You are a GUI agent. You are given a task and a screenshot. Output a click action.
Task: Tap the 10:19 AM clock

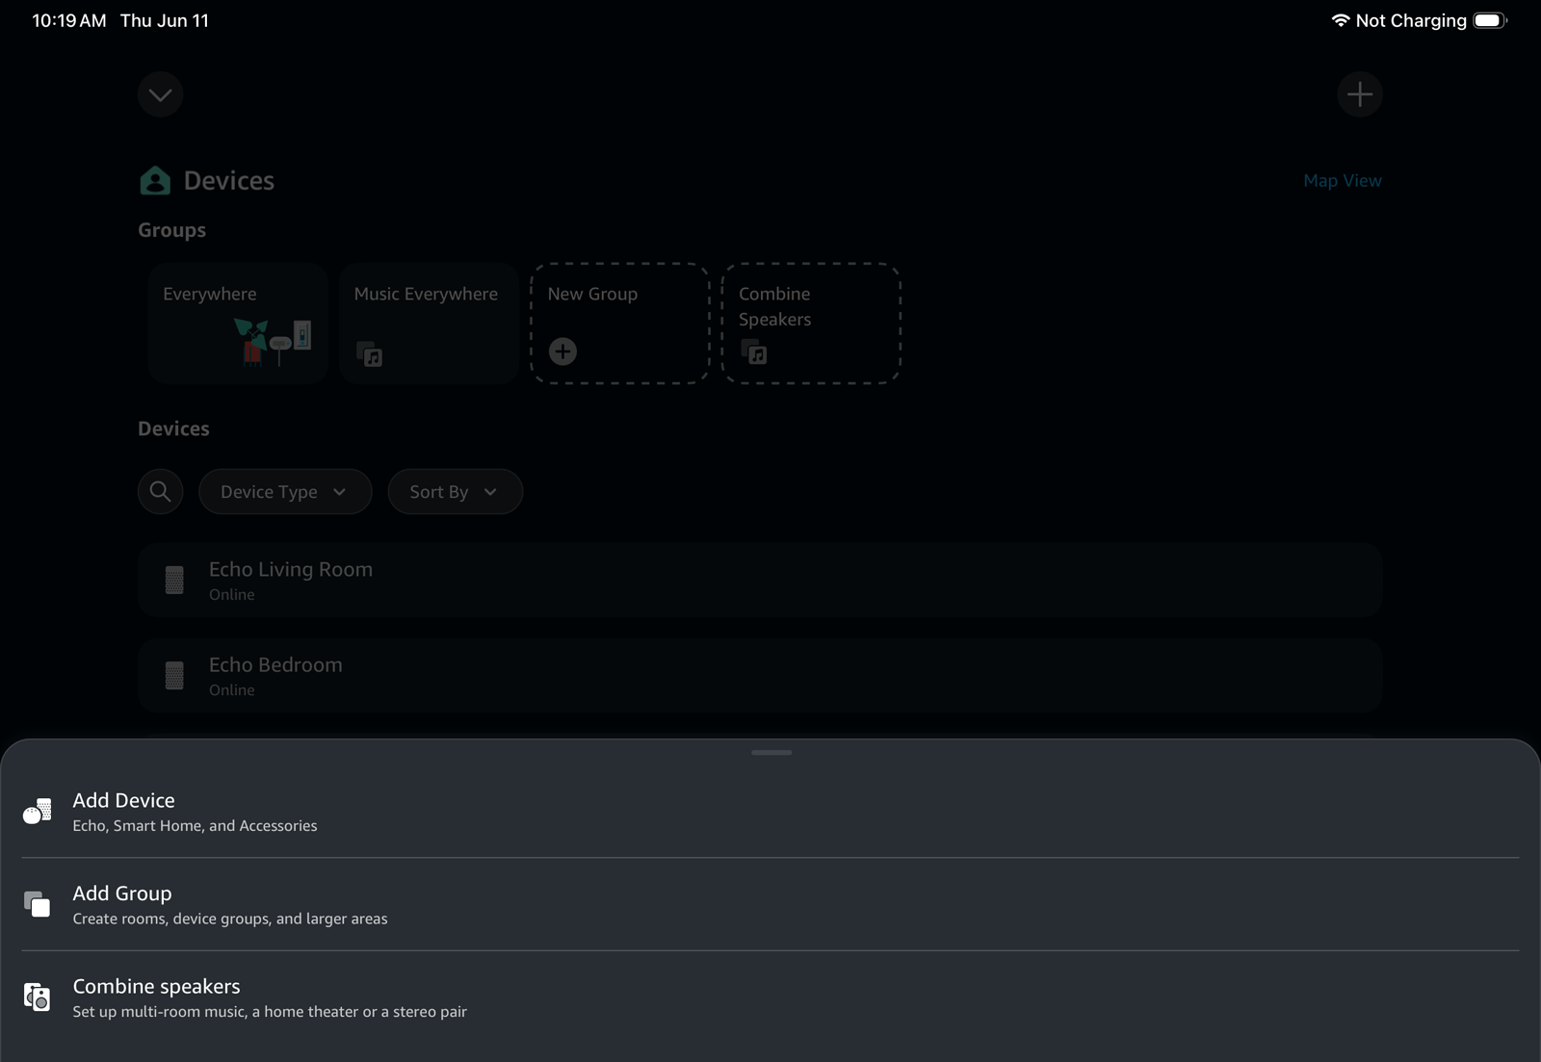69,20
